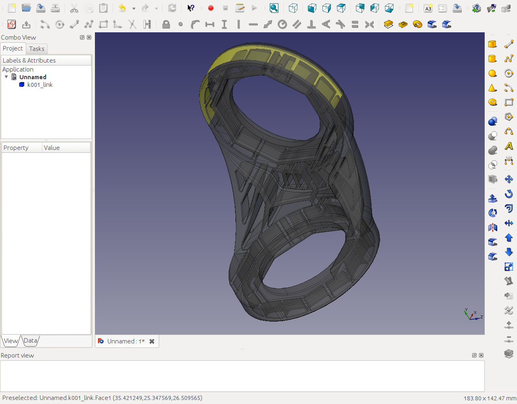Switch to the Tasks tab

coord(37,49)
